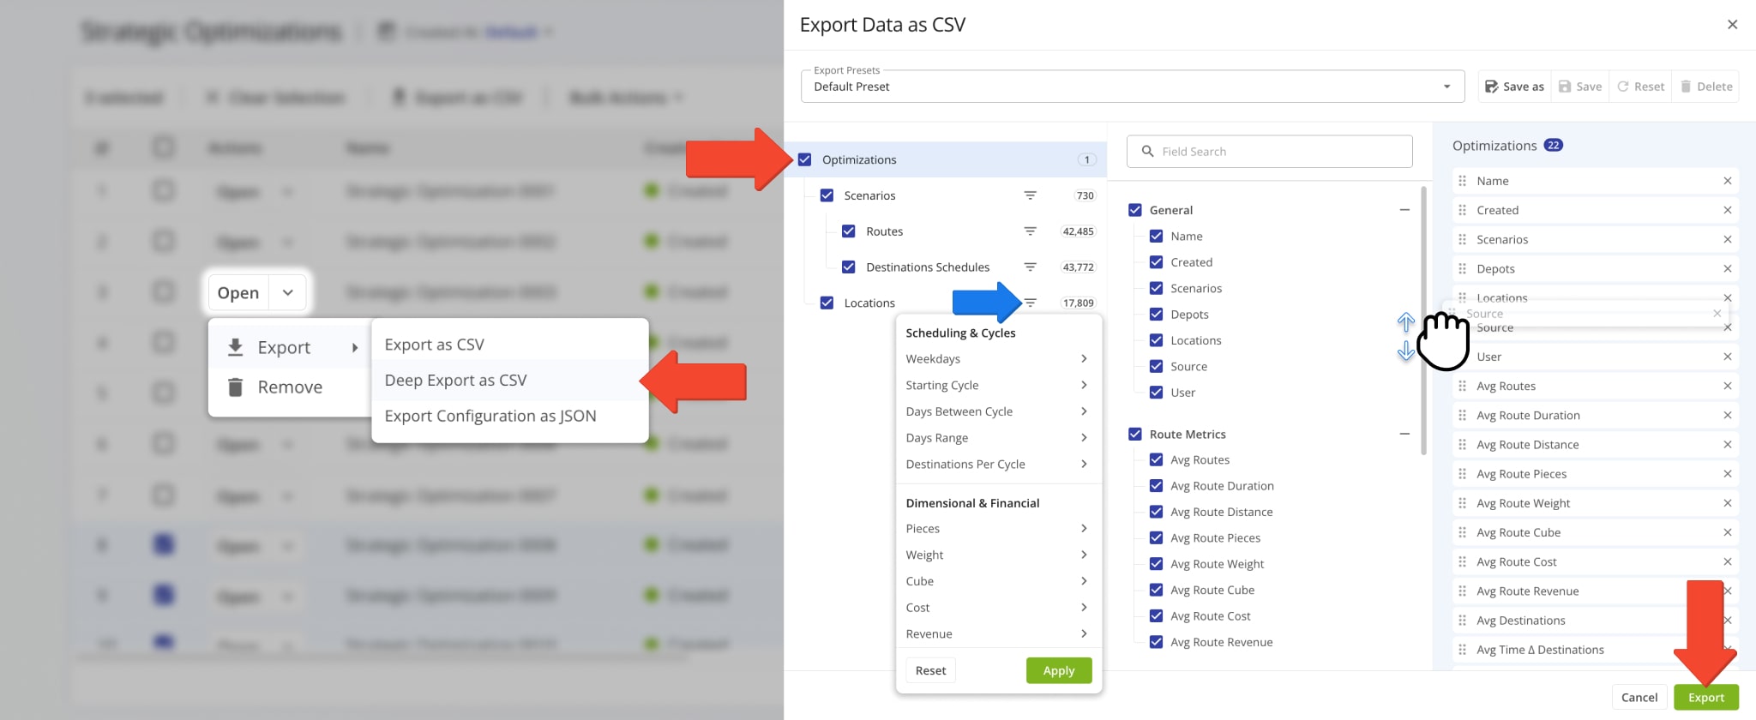Click Save as preset button

(x=1514, y=87)
